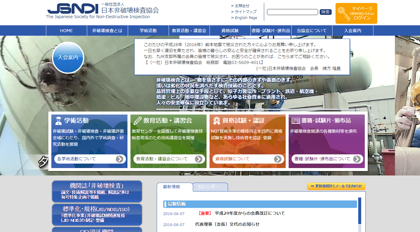420x232 pixels.
Task: Open 教育活動・講習会 in navigation bar
Action: coord(189,31)
